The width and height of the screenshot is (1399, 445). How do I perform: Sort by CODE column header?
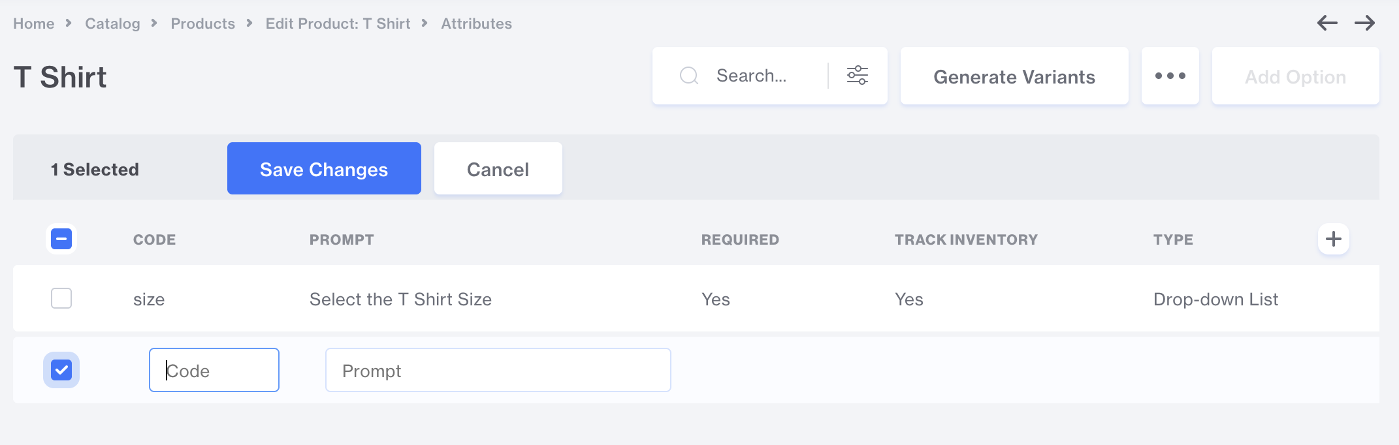coord(154,239)
